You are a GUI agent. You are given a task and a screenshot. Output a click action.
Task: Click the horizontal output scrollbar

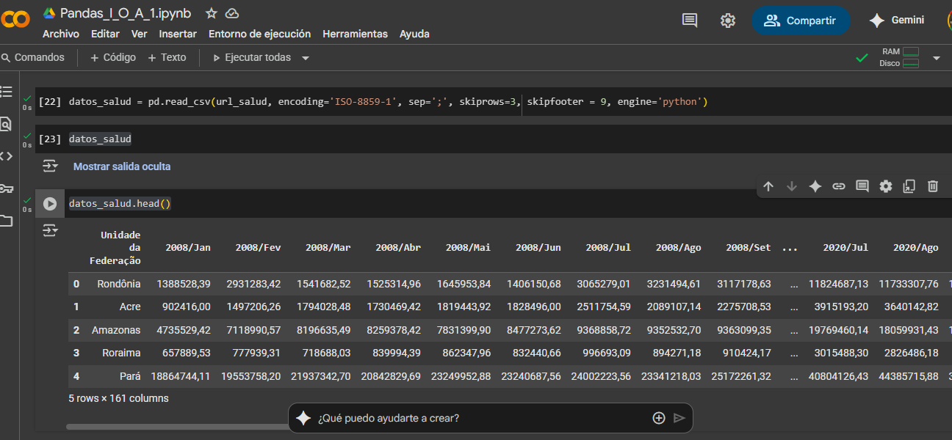176,427
